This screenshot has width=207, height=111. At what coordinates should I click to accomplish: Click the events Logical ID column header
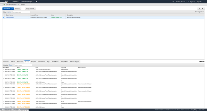[x=63, y=68]
